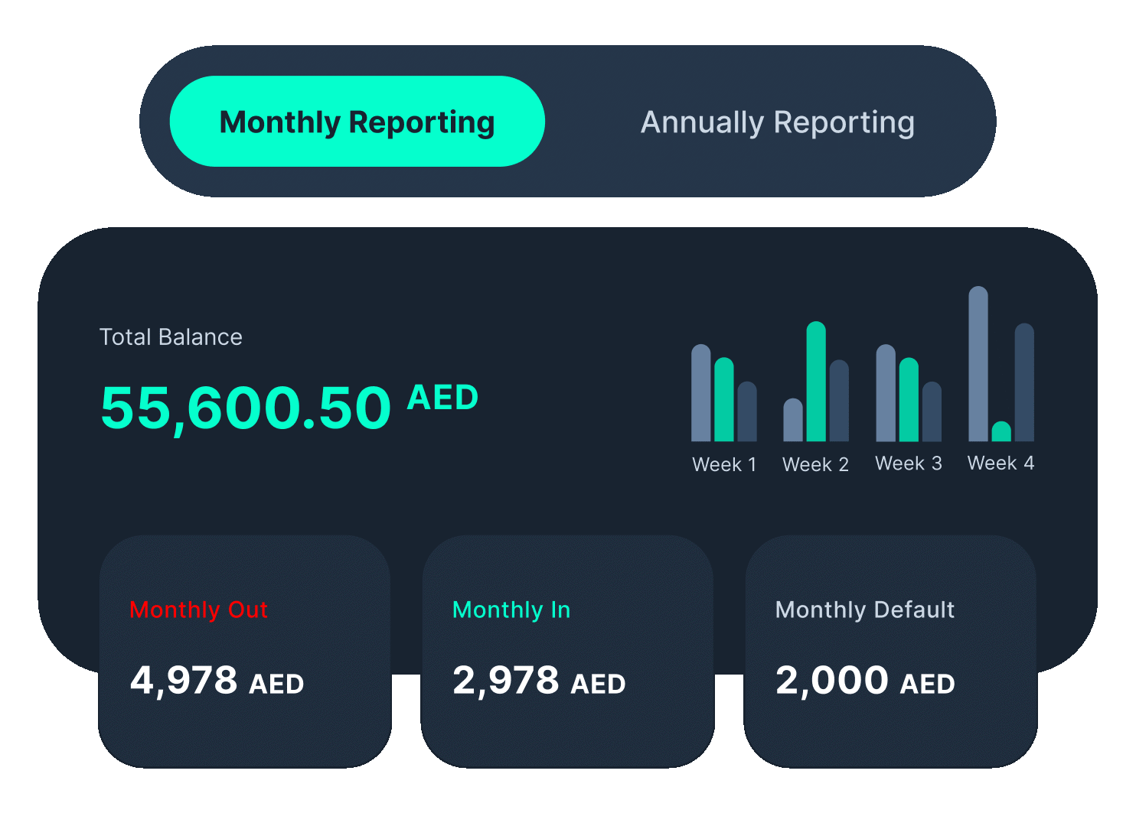1136x826 pixels.
Task: Select the Monthly In card
Action: pyautogui.click(x=567, y=650)
